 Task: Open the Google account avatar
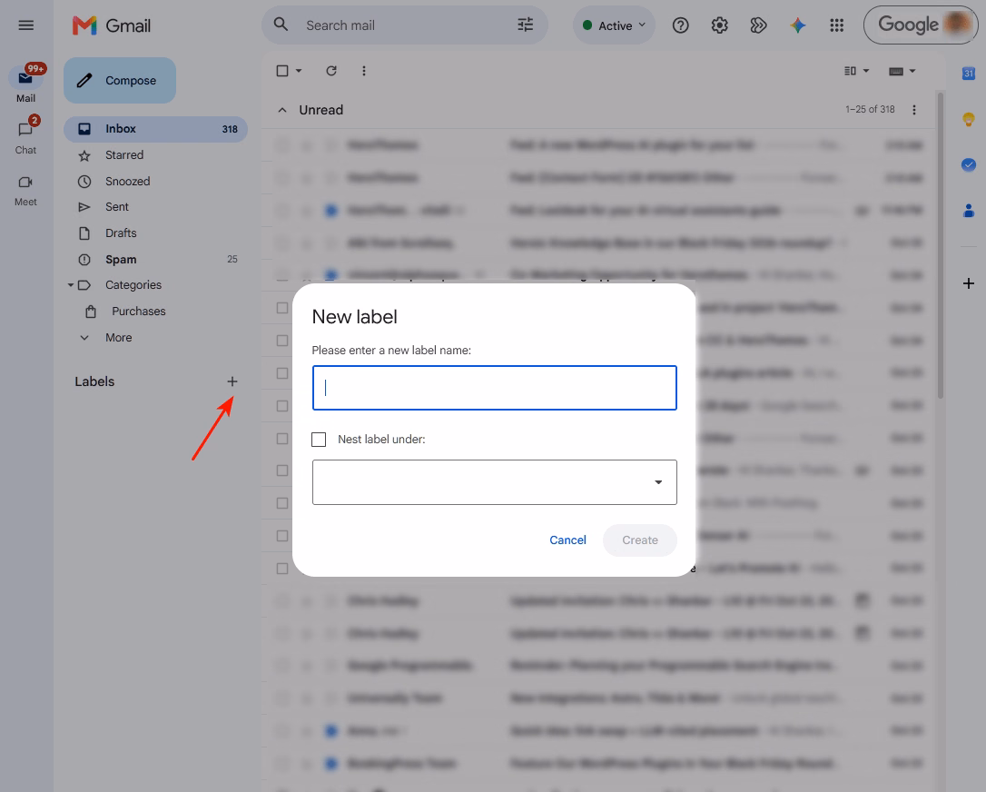point(957,25)
